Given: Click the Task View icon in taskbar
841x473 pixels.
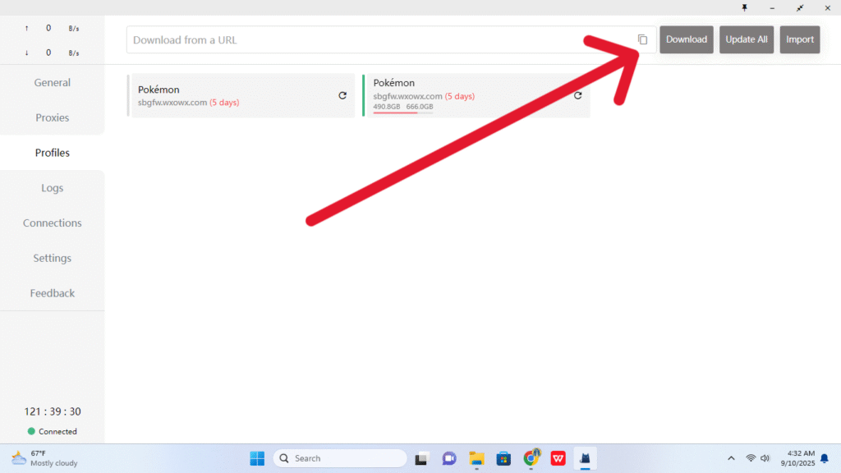Looking at the screenshot, I should [421, 458].
